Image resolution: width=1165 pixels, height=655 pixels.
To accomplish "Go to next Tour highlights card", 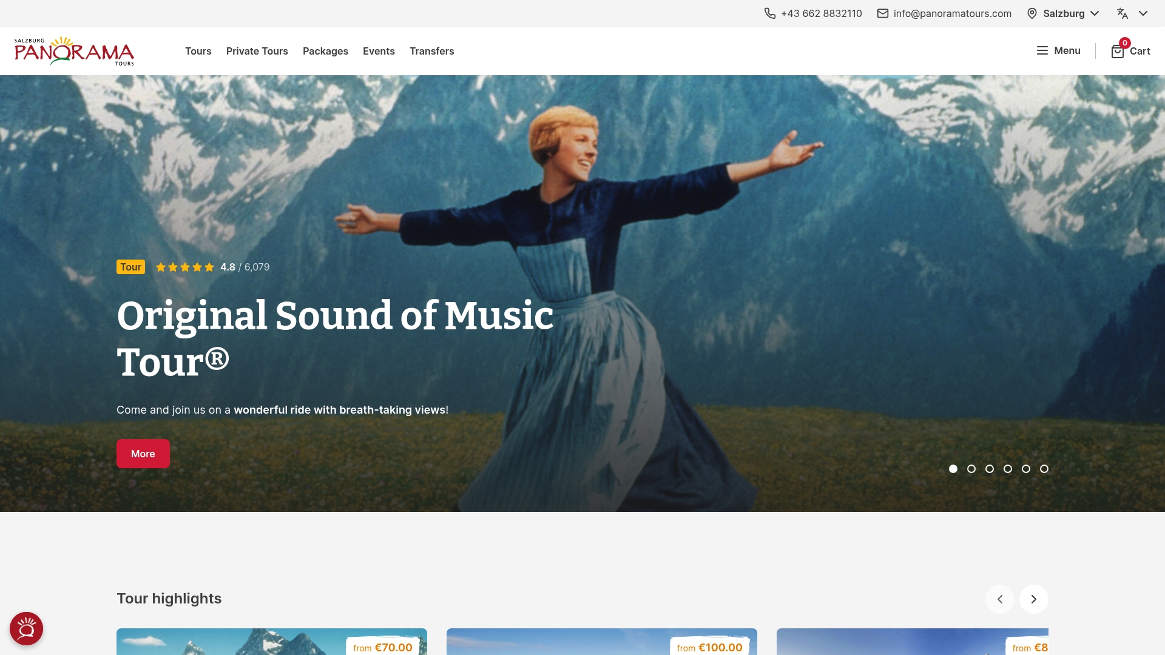I will click(1034, 599).
